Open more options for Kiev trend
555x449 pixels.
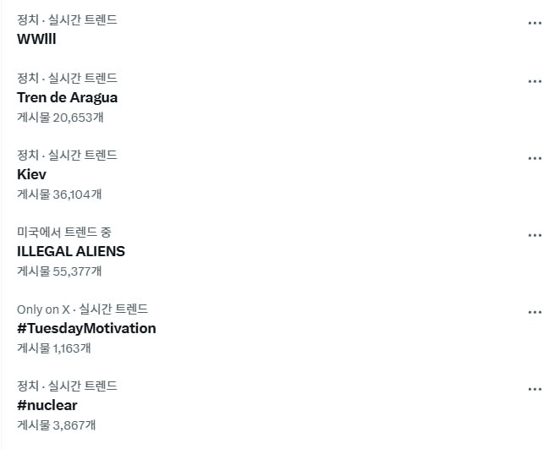point(535,158)
